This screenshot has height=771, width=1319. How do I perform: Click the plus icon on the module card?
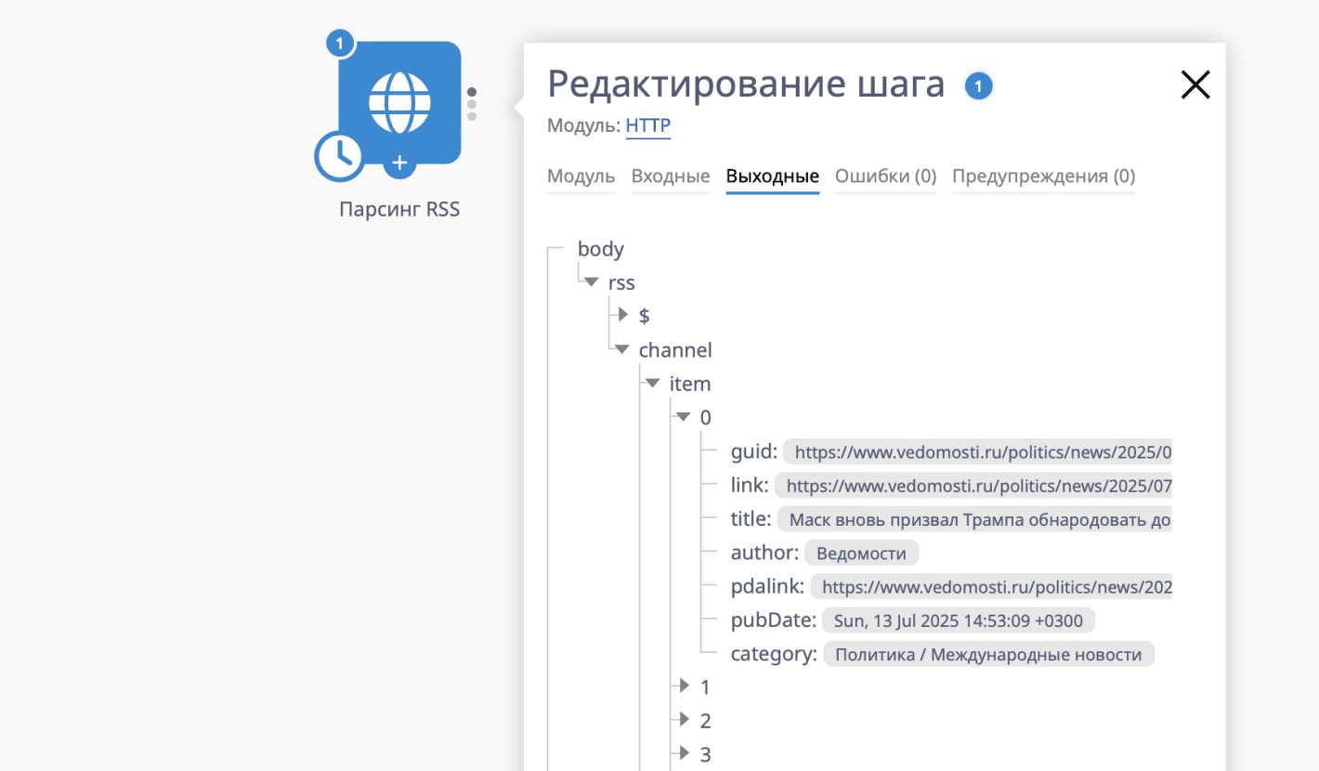(x=398, y=162)
